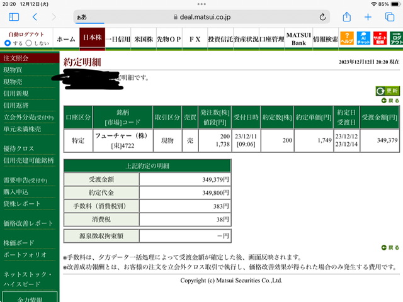Open ポートフォリオ in the sidebar
Image resolution: width=403 pixels, height=302 pixels.
point(25,255)
